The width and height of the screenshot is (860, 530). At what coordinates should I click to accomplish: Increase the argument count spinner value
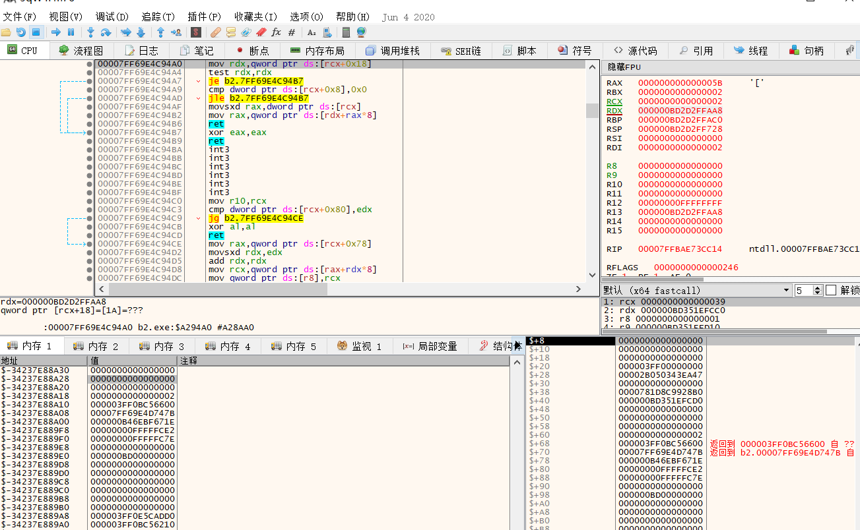[x=818, y=287]
